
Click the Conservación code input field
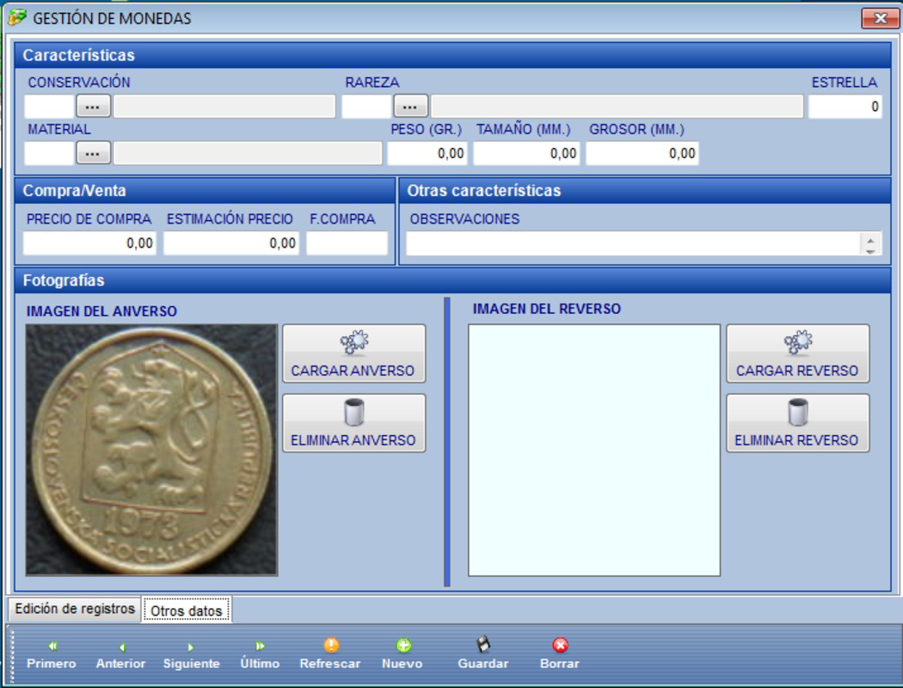50,107
